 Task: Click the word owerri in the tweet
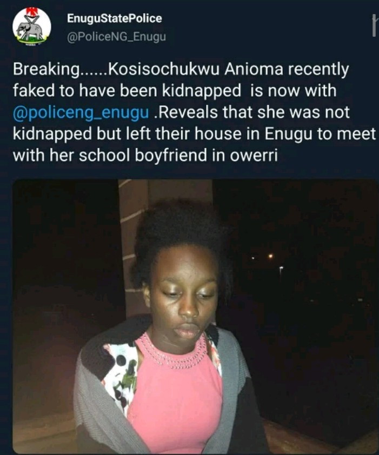pyautogui.click(x=254, y=156)
